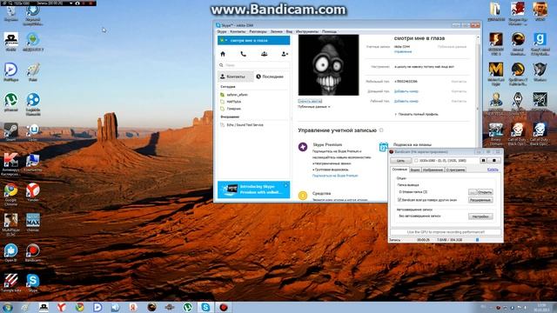This screenshot has height=313, width=557.
Task: Click Bandicam icon in the taskbar
Action: (x=224, y=307)
